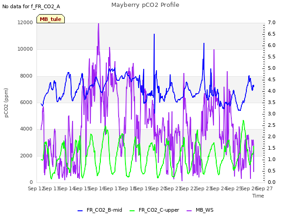This screenshot has height=219, width=292.
Task: Click the Sep 27 date tick label
Action: [265, 188]
